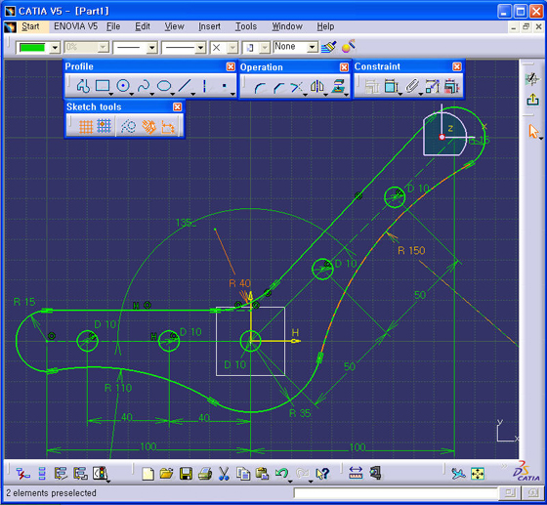Open the Insert menu
The height and width of the screenshot is (505, 547).
tap(209, 26)
